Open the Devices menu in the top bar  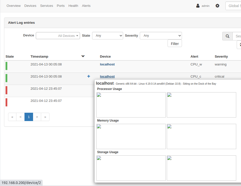coord(30,6)
